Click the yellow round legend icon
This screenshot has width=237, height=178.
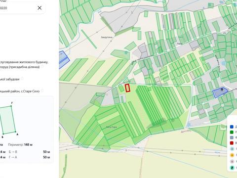(232, 155)
